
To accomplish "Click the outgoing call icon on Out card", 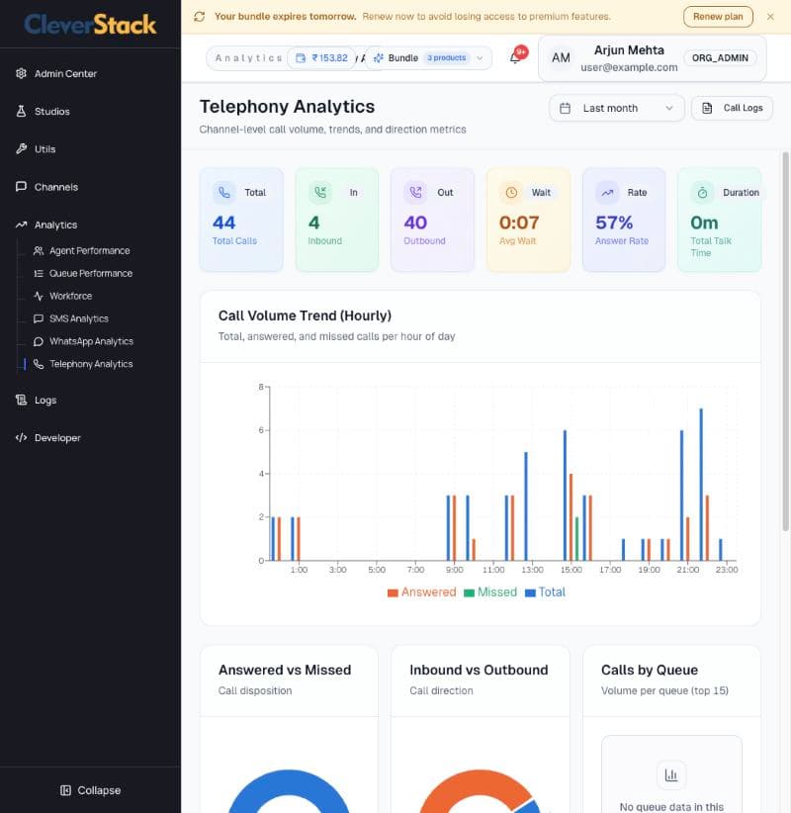I will pyautogui.click(x=415, y=192).
